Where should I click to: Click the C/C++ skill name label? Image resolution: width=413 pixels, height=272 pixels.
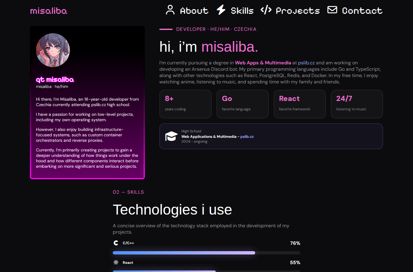(128, 243)
